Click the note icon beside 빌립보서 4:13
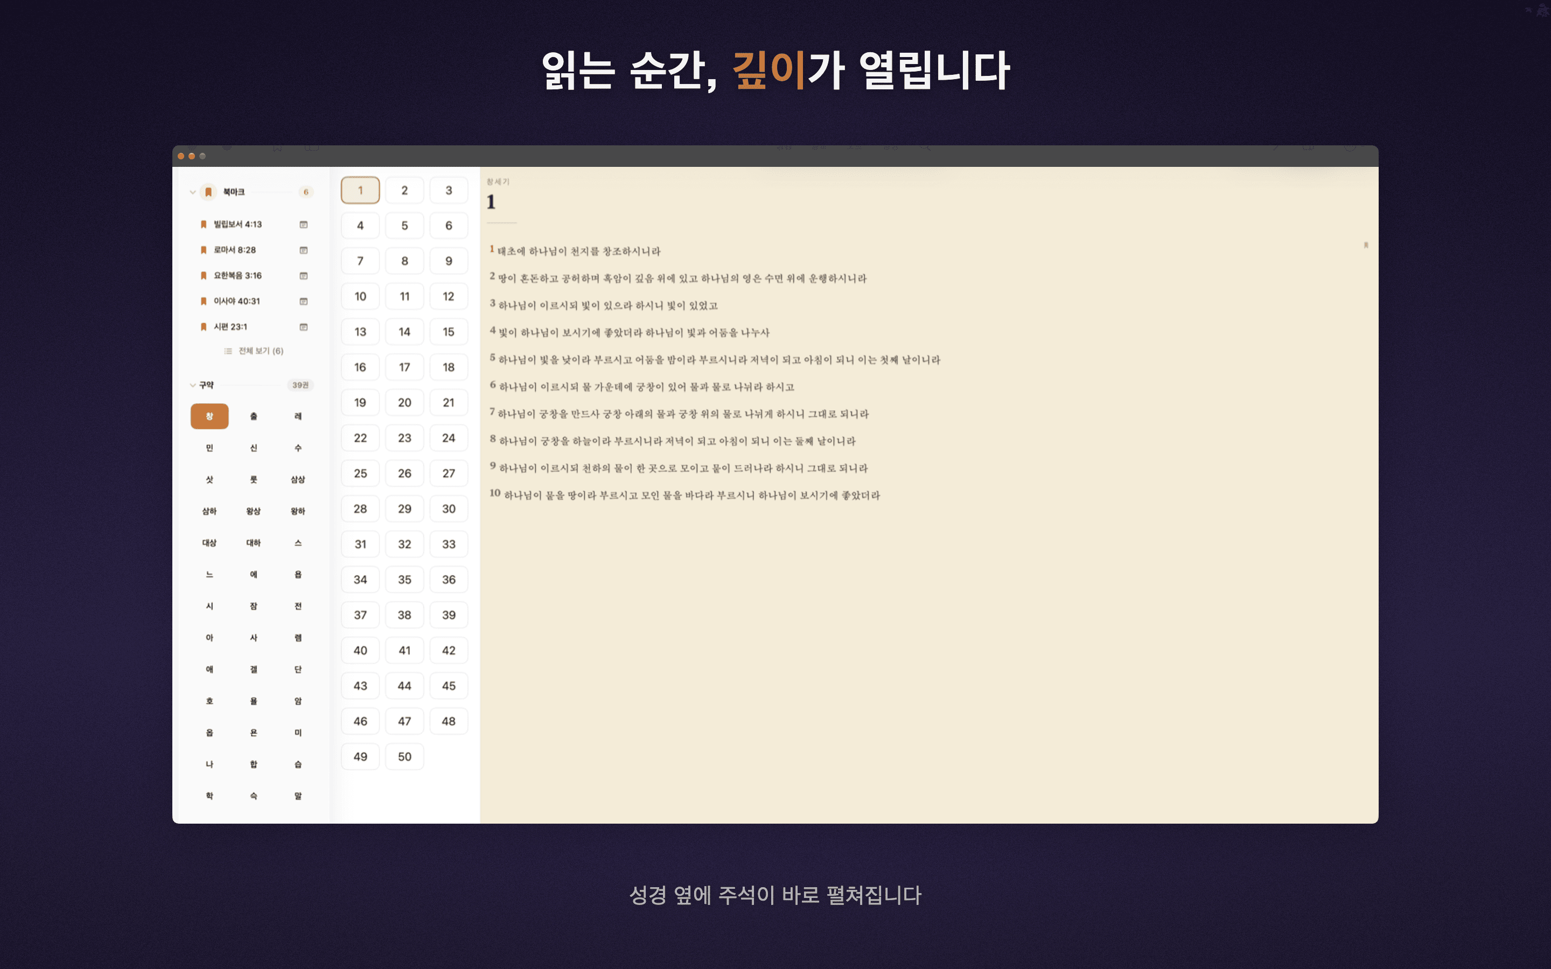Image resolution: width=1551 pixels, height=969 pixels. [x=304, y=224]
